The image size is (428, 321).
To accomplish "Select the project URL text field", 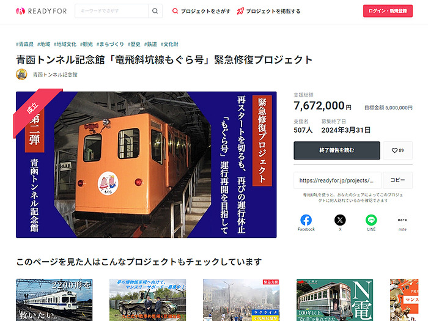I will click(338, 180).
